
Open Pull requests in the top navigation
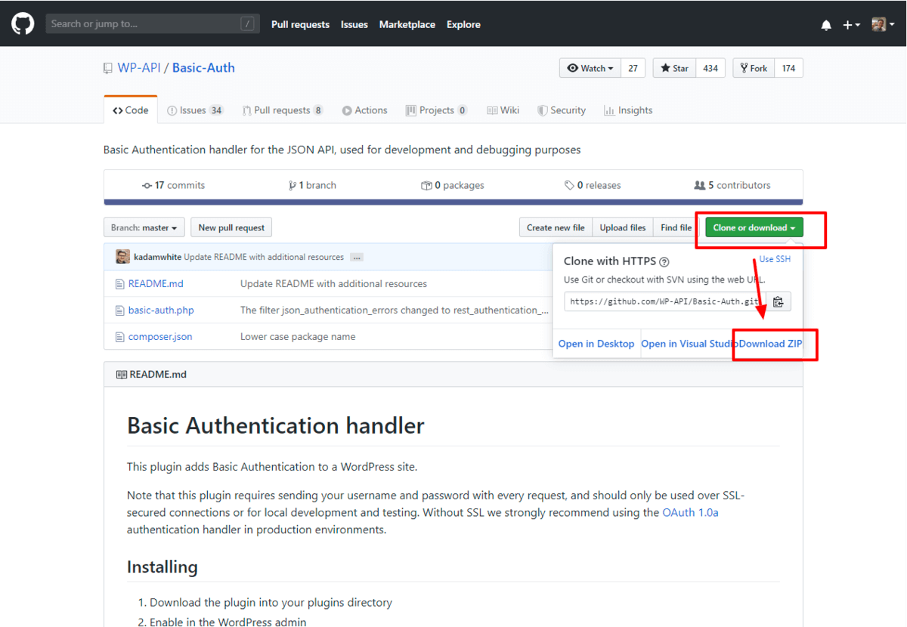tap(300, 25)
